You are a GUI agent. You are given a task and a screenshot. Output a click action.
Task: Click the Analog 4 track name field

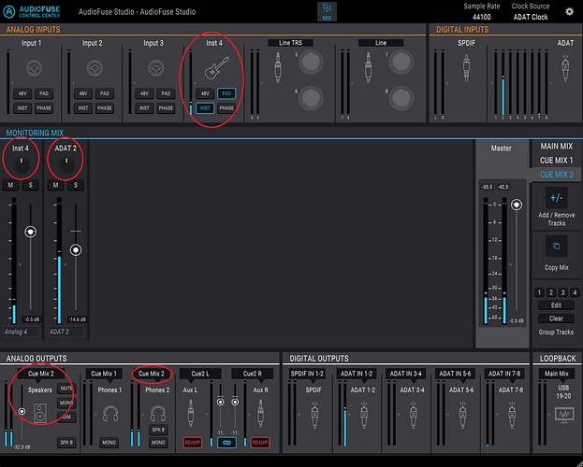click(21, 332)
